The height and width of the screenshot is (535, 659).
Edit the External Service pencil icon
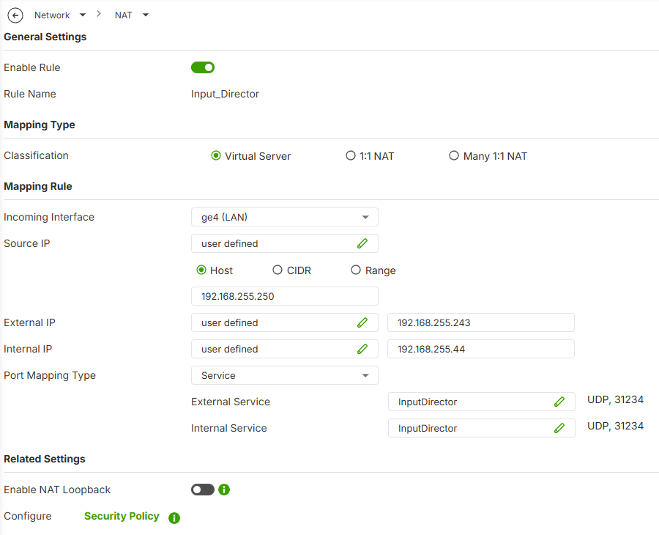coord(559,402)
